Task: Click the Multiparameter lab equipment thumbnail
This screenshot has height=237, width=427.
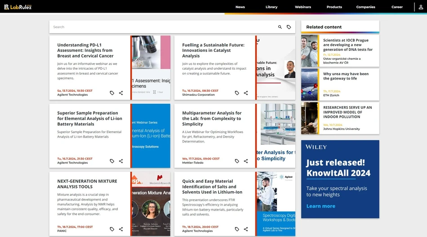Action: [x=276, y=136]
